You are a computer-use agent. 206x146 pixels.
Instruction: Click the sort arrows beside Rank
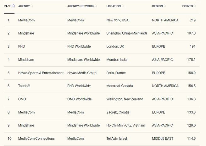coord(14,6)
